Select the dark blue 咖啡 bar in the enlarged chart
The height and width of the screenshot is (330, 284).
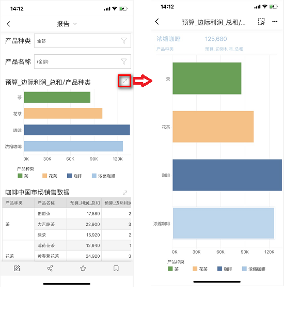(227, 175)
